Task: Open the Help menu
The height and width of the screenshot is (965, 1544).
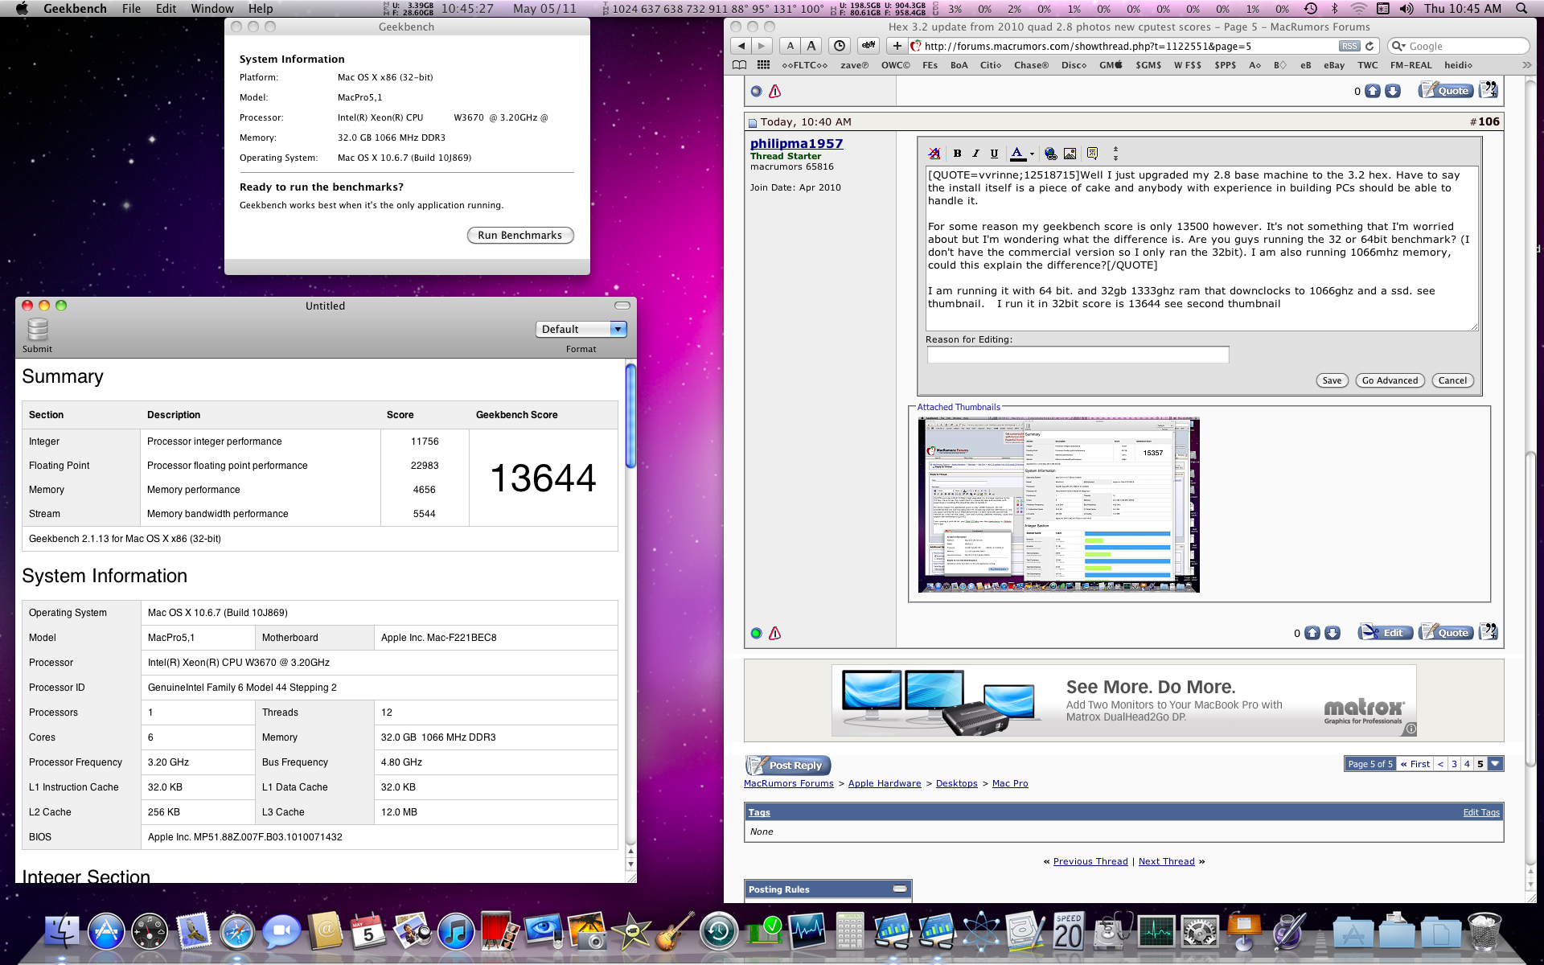Action: click(x=261, y=8)
